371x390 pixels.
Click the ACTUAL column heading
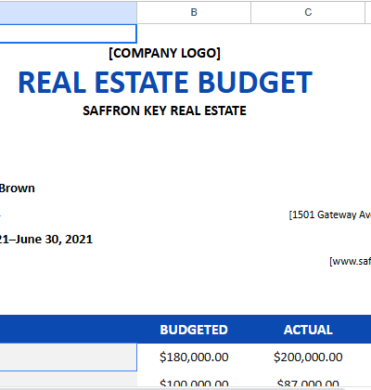pos(308,330)
